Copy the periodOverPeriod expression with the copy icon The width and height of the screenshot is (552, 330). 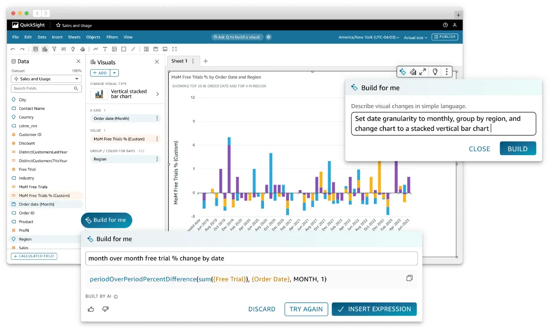pyautogui.click(x=410, y=278)
